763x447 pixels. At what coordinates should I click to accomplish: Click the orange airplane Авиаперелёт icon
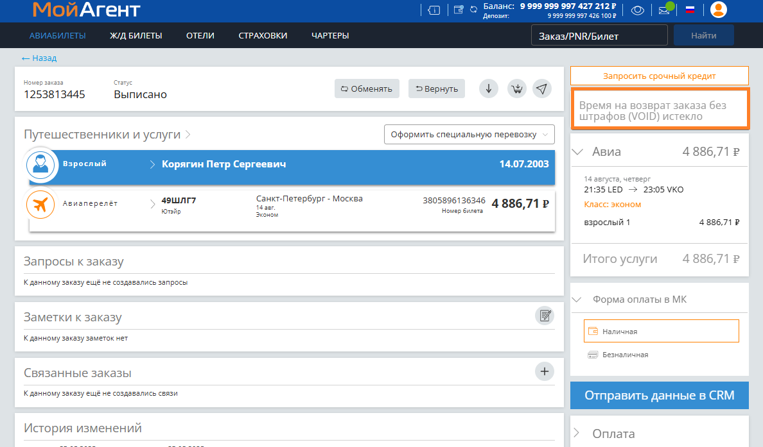point(40,204)
